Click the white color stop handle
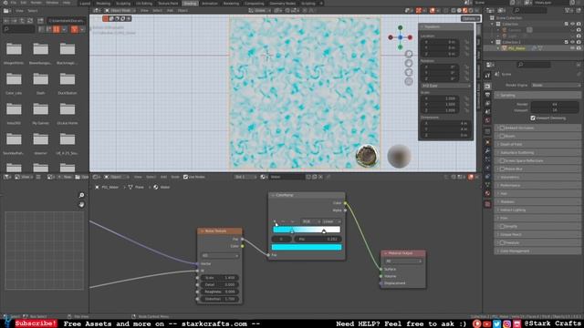 click(x=324, y=231)
